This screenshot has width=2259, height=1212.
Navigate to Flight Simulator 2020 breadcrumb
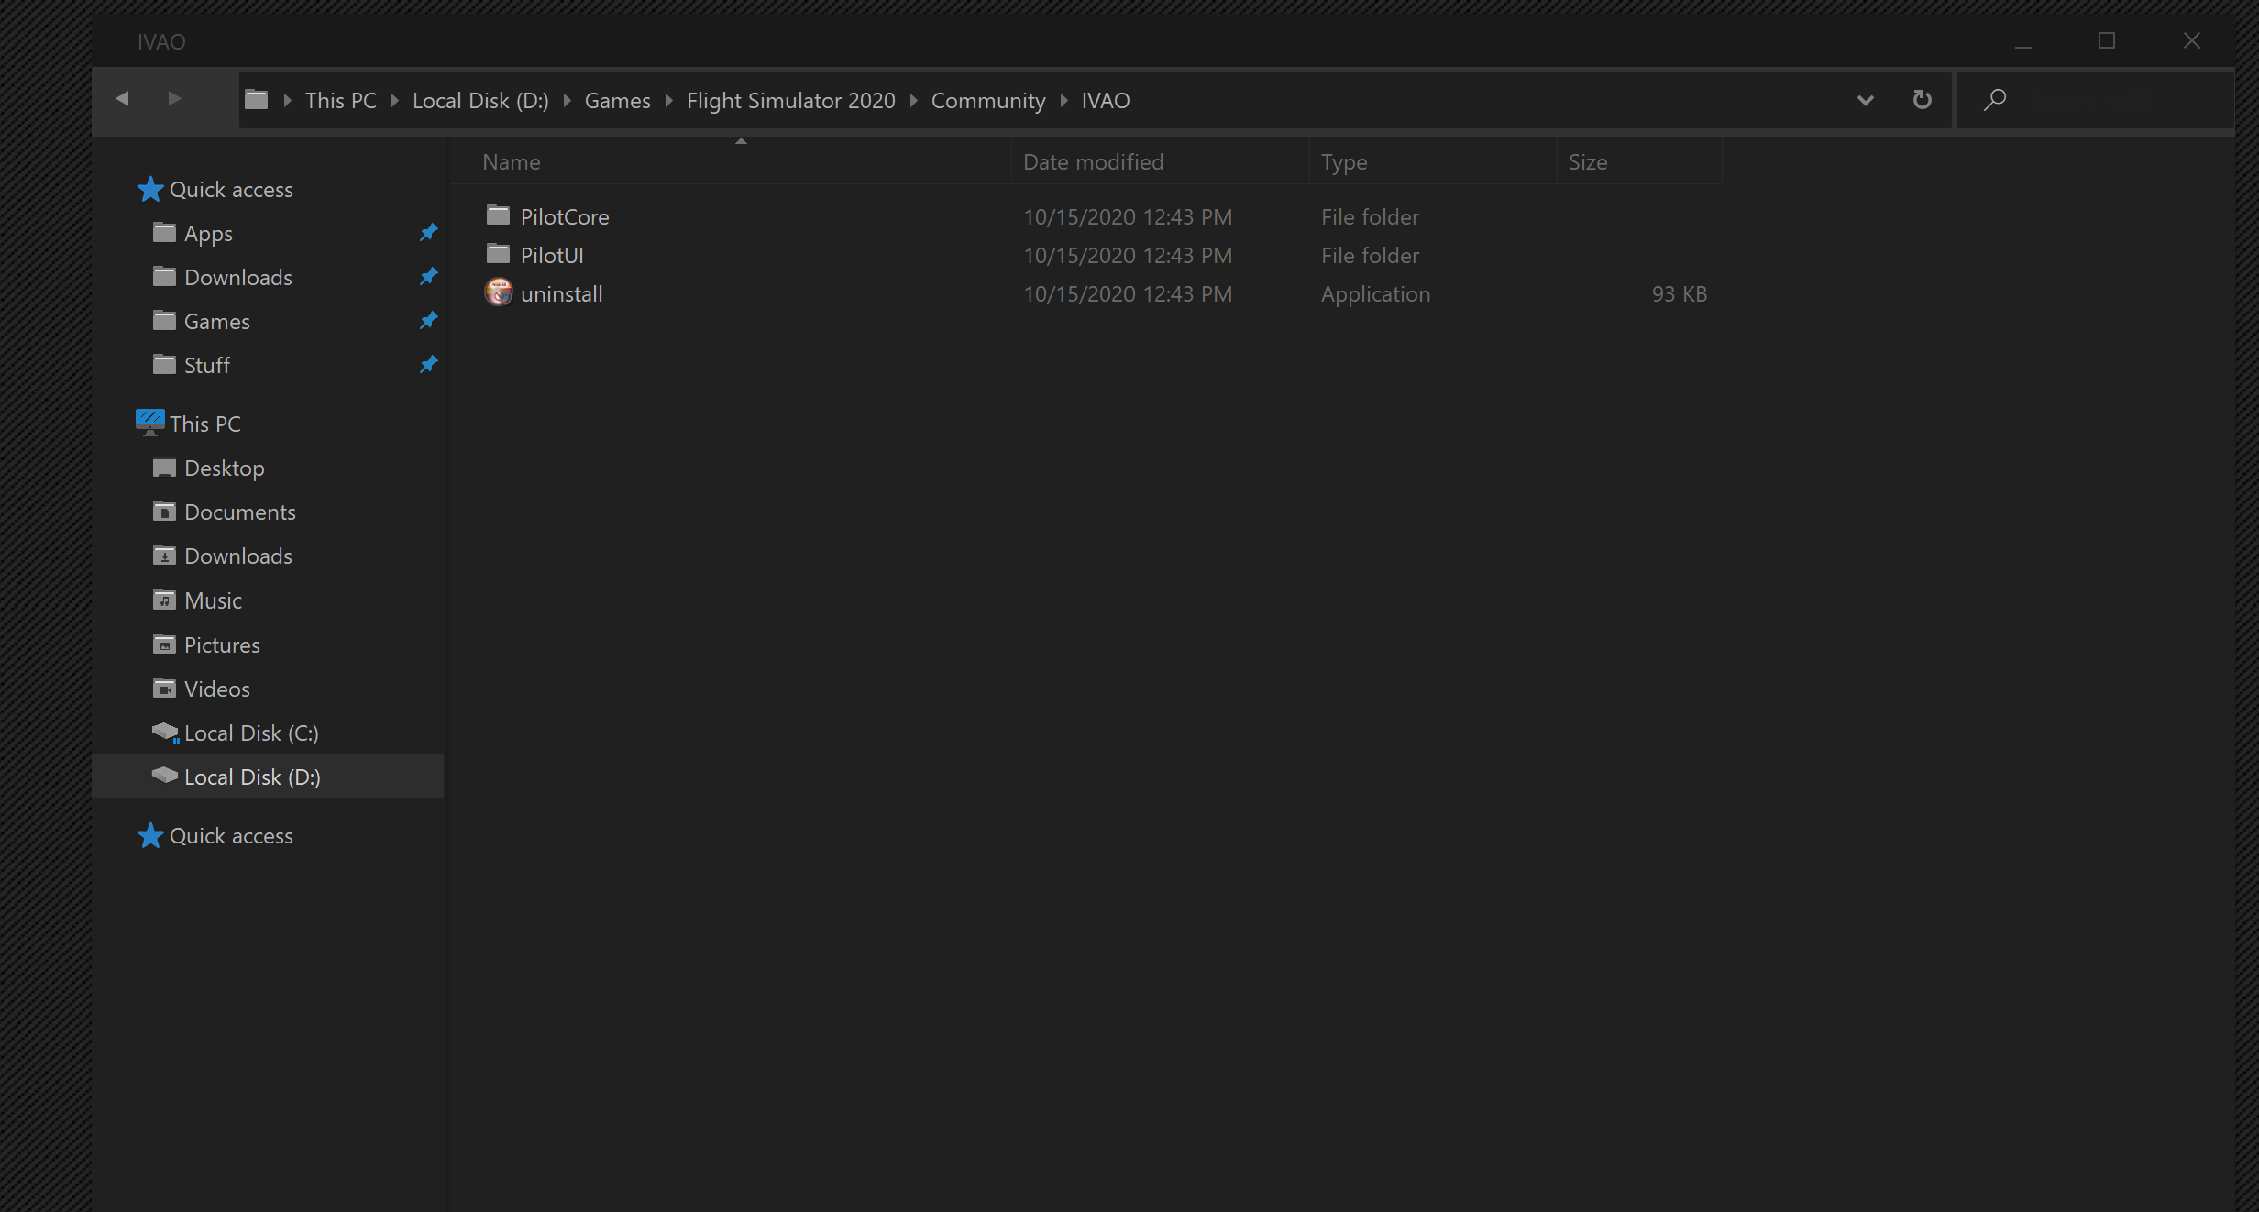[790, 101]
